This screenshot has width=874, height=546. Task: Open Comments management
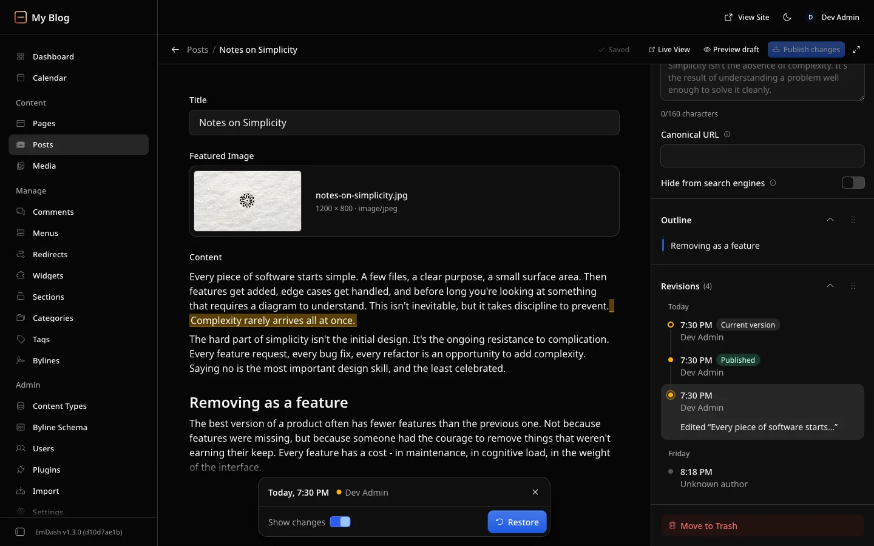click(x=78, y=212)
